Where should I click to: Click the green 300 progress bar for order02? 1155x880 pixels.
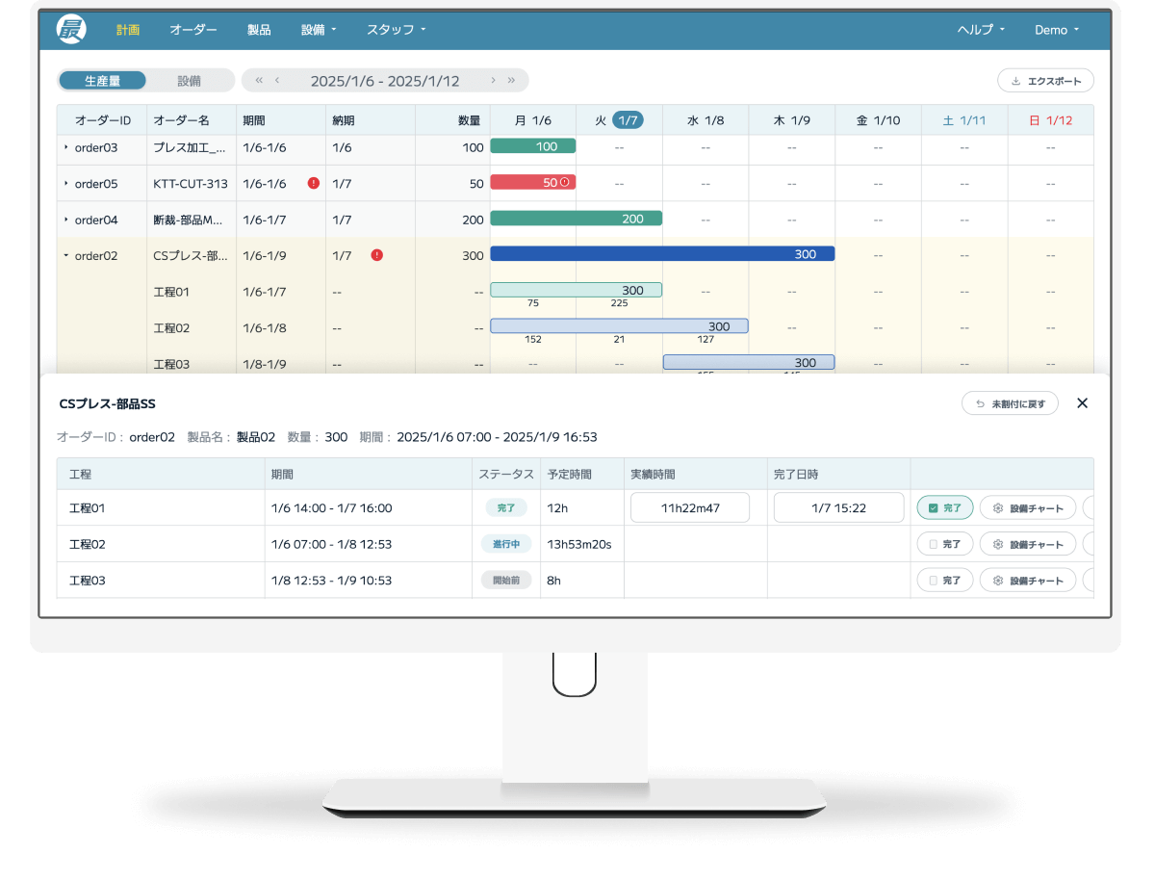[x=662, y=254]
